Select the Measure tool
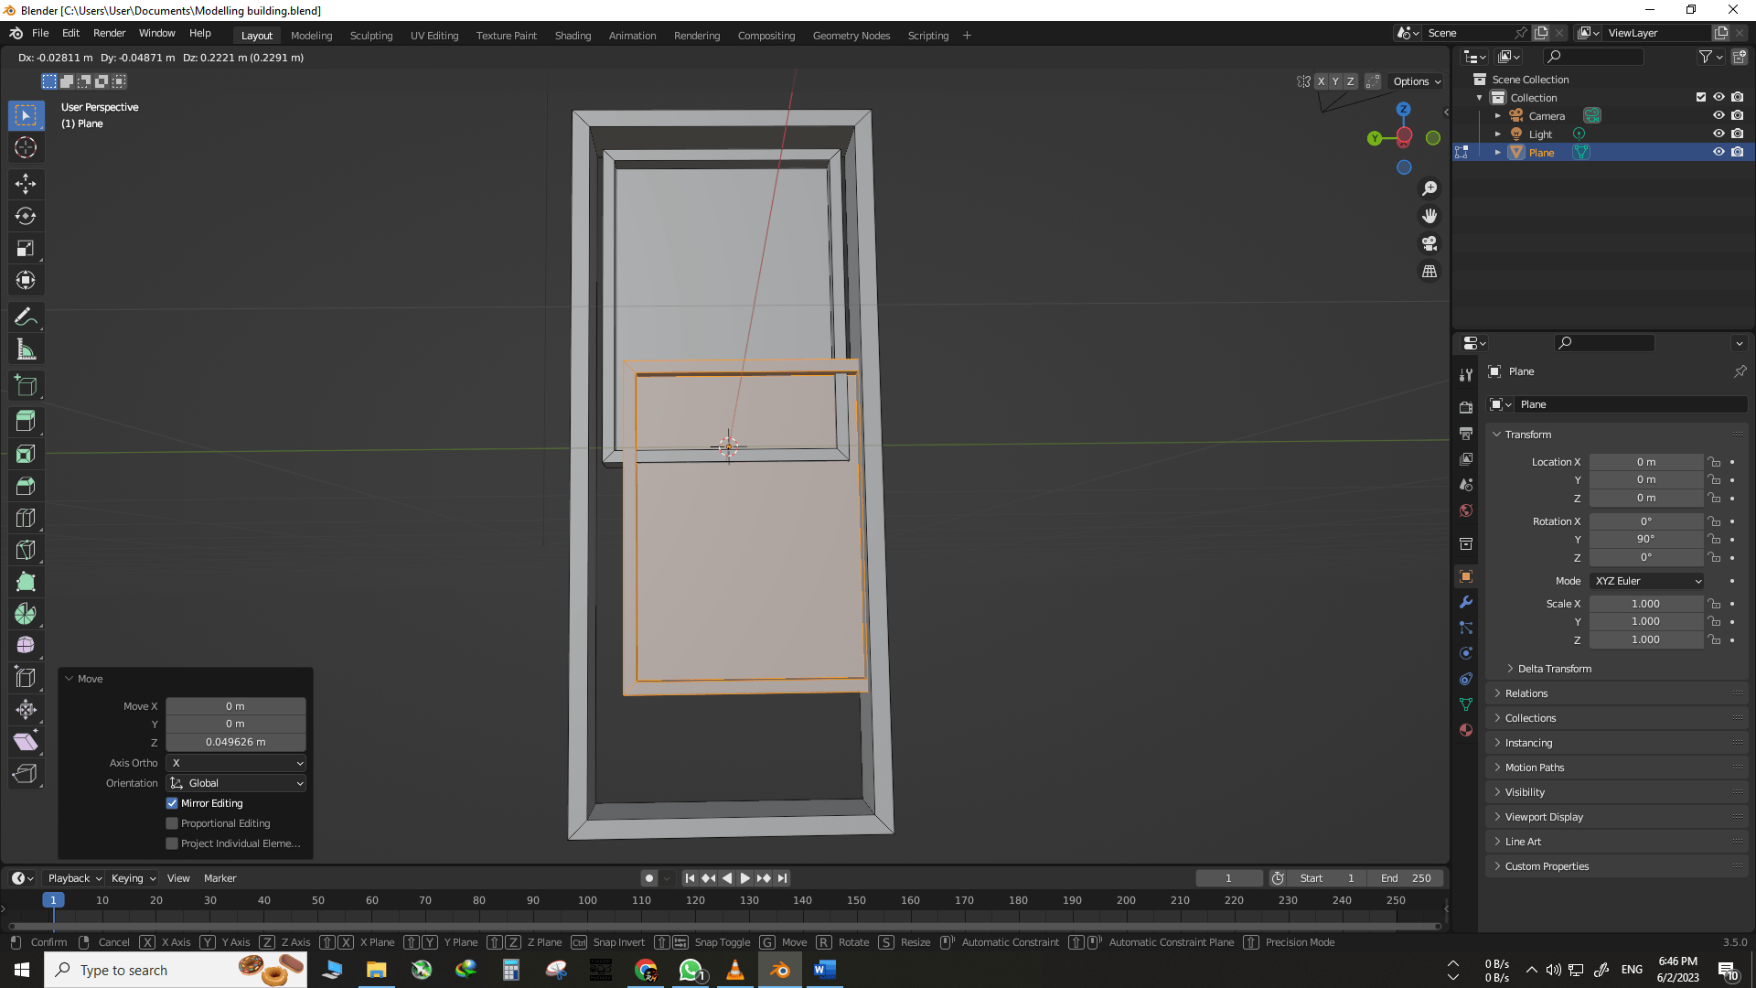Screen dimensions: 1756x988 point(27,349)
